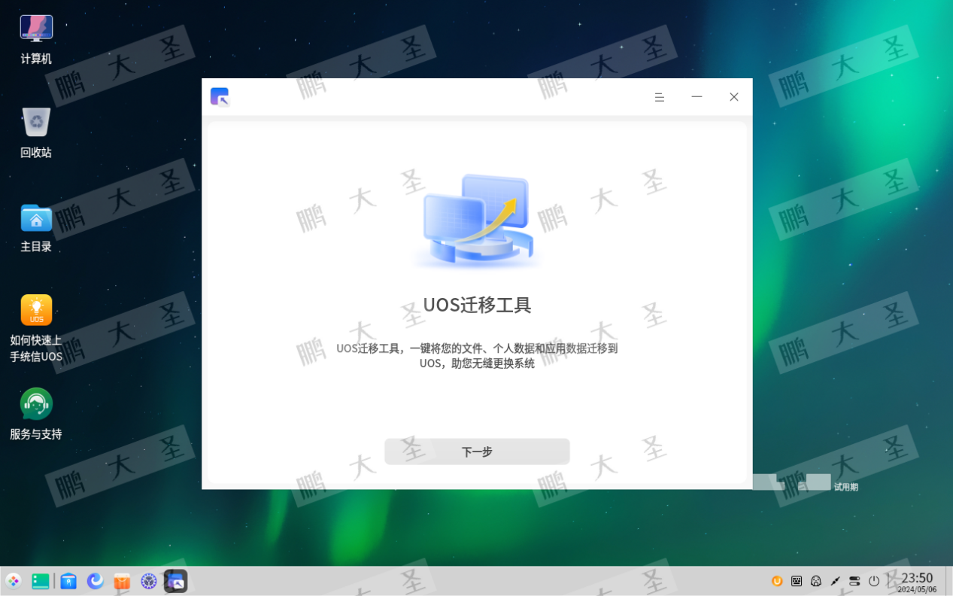Click the orange U tray icon
The image size is (953, 596).
coord(777,581)
